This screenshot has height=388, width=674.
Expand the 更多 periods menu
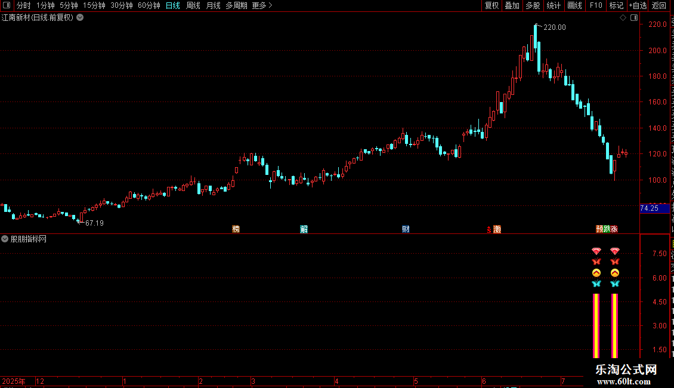click(x=262, y=5)
